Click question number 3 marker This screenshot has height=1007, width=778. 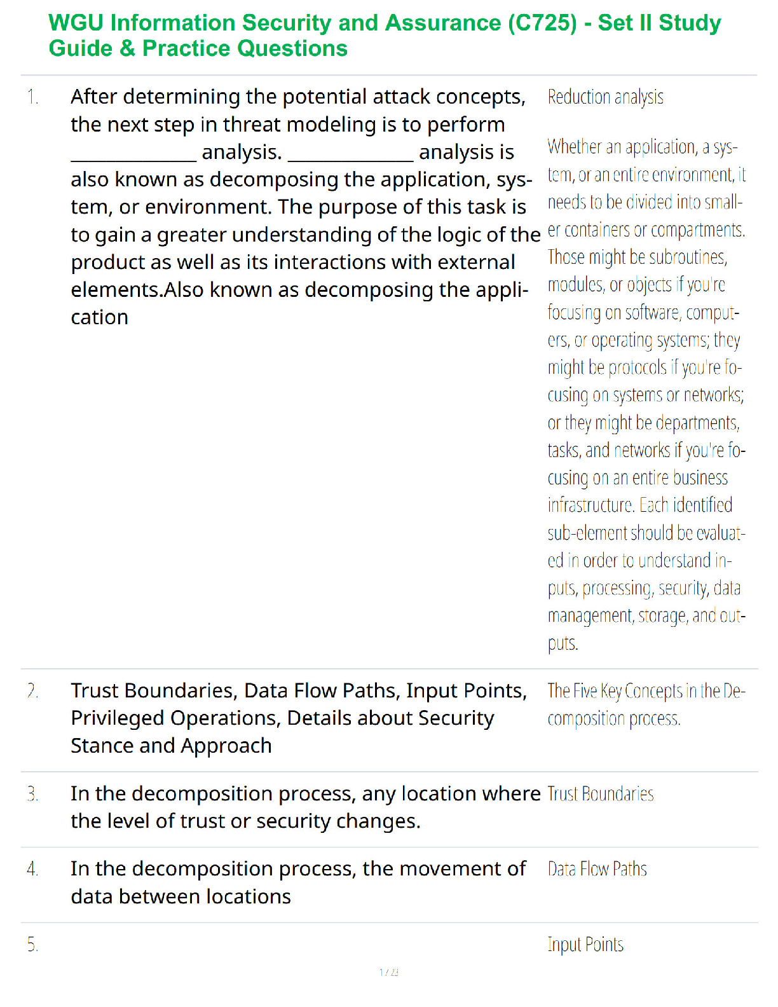point(33,794)
